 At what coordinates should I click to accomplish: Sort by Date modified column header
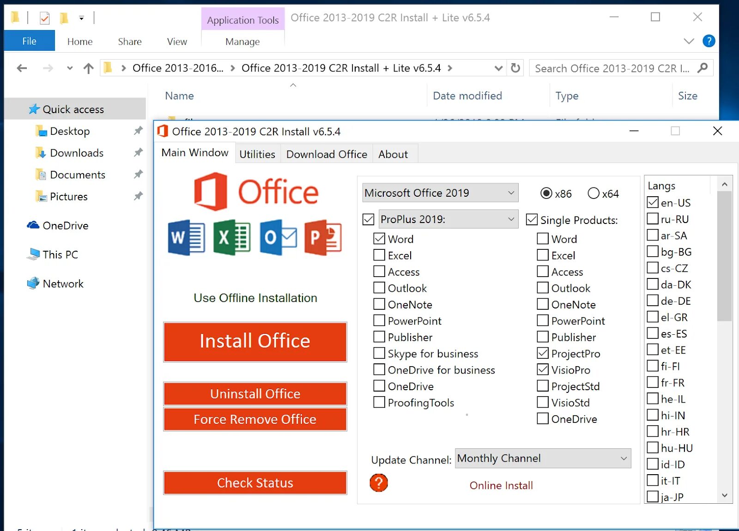[x=467, y=96]
